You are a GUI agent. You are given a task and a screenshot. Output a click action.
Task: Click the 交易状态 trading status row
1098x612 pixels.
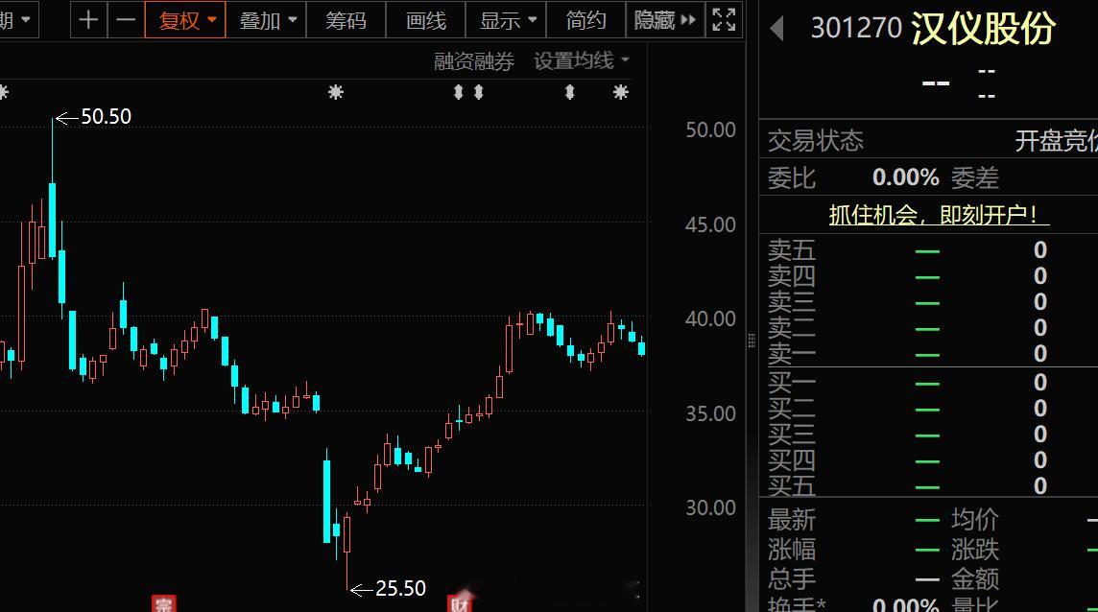click(x=928, y=141)
